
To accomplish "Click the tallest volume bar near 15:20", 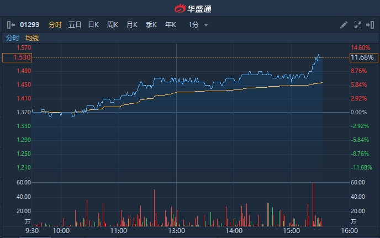I will coord(313,204).
